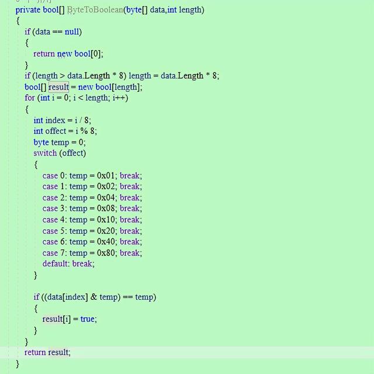The width and height of the screenshot is (374, 374).
Task: Click the 'break' keyword on the case 0 line
Action: [130, 175]
